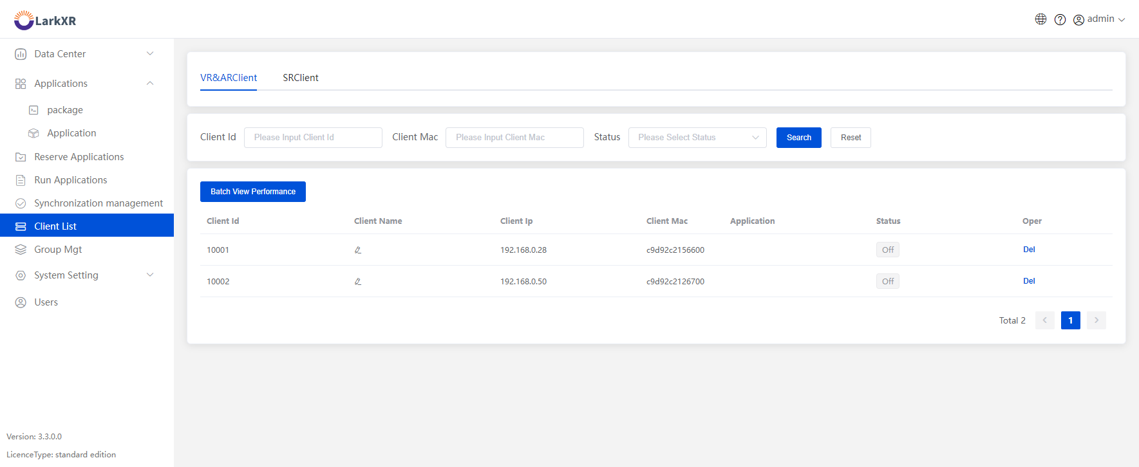This screenshot has width=1139, height=467.
Task: Click the Version 3.3.0.0 text
Action: click(34, 437)
